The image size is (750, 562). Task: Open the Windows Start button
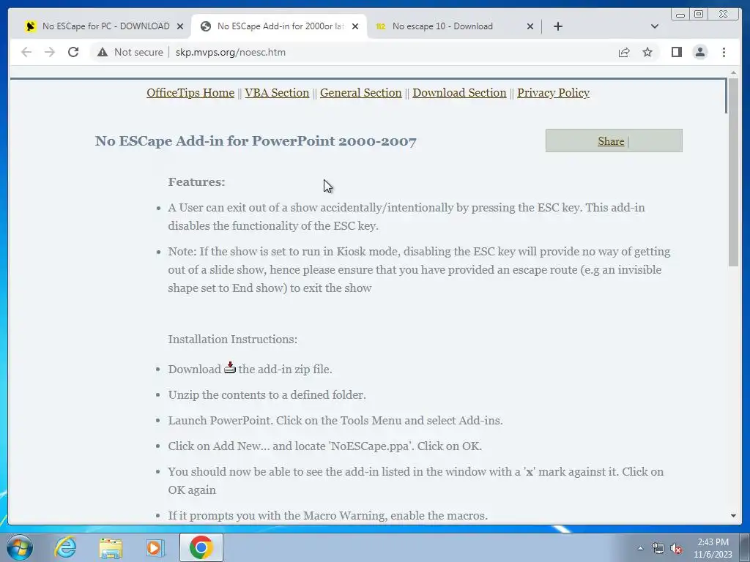coord(20,547)
